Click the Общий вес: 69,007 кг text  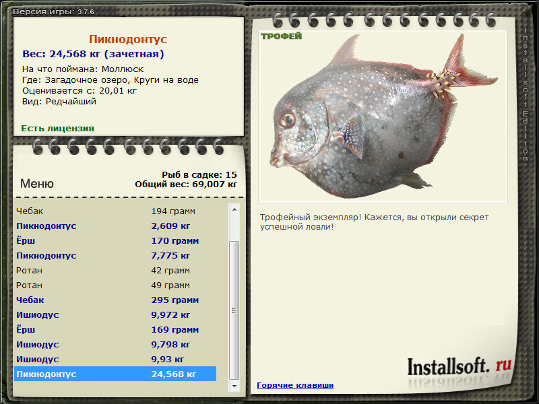[x=186, y=184]
